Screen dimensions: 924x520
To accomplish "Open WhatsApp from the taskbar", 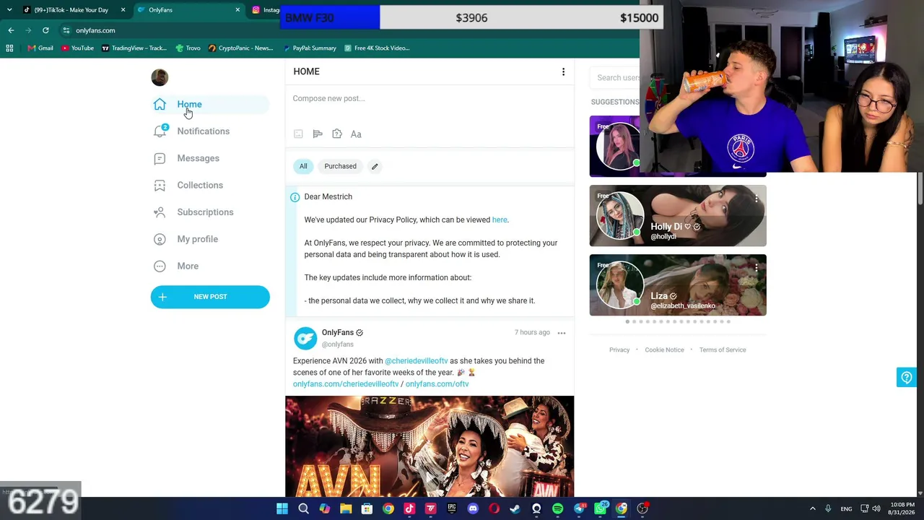I will [x=601, y=508].
